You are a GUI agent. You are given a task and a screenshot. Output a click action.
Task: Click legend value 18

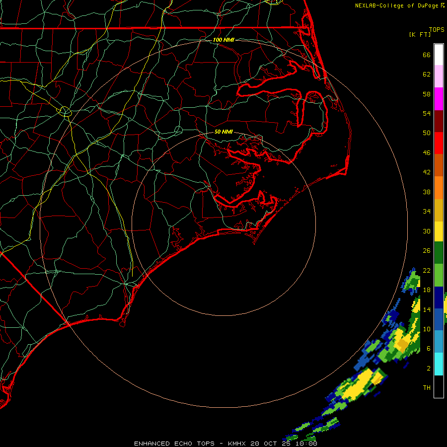pos(427,290)
